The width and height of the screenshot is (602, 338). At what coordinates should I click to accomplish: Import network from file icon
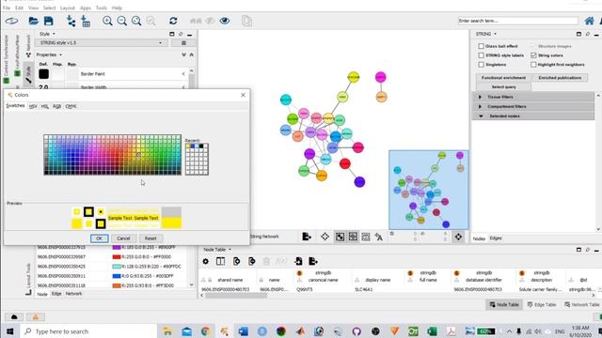tap(71, 21)
